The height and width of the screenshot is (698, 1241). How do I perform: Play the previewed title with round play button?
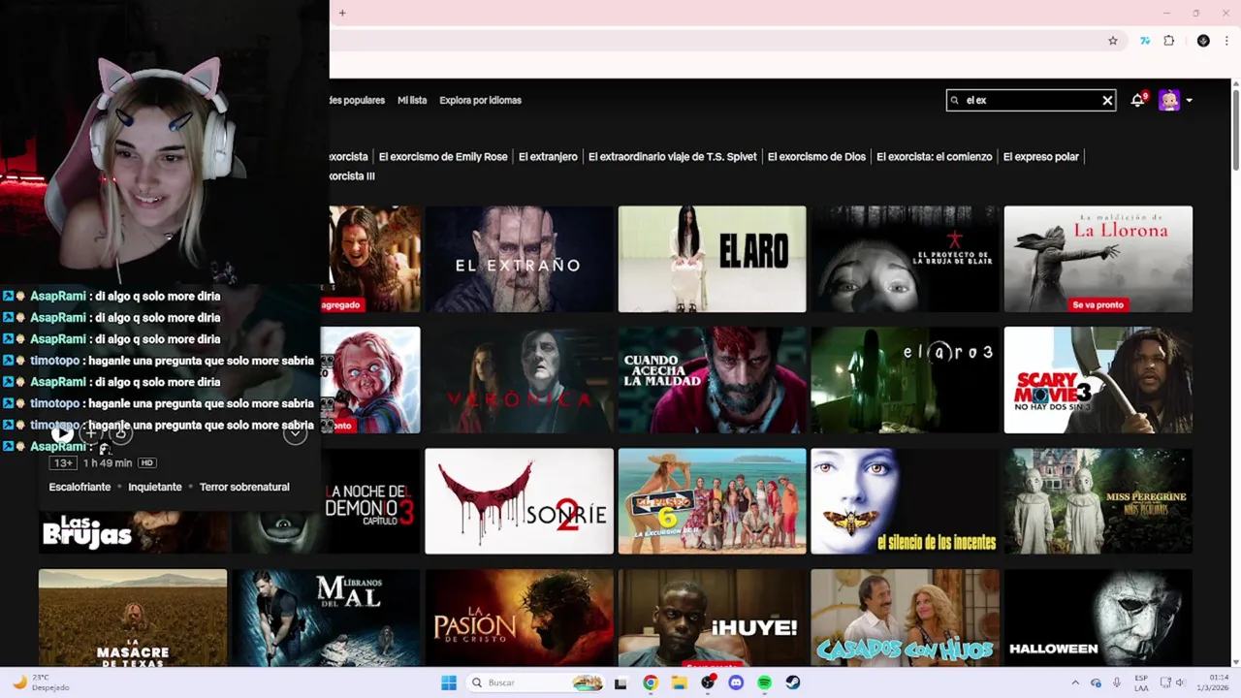[x=62, y=433]
